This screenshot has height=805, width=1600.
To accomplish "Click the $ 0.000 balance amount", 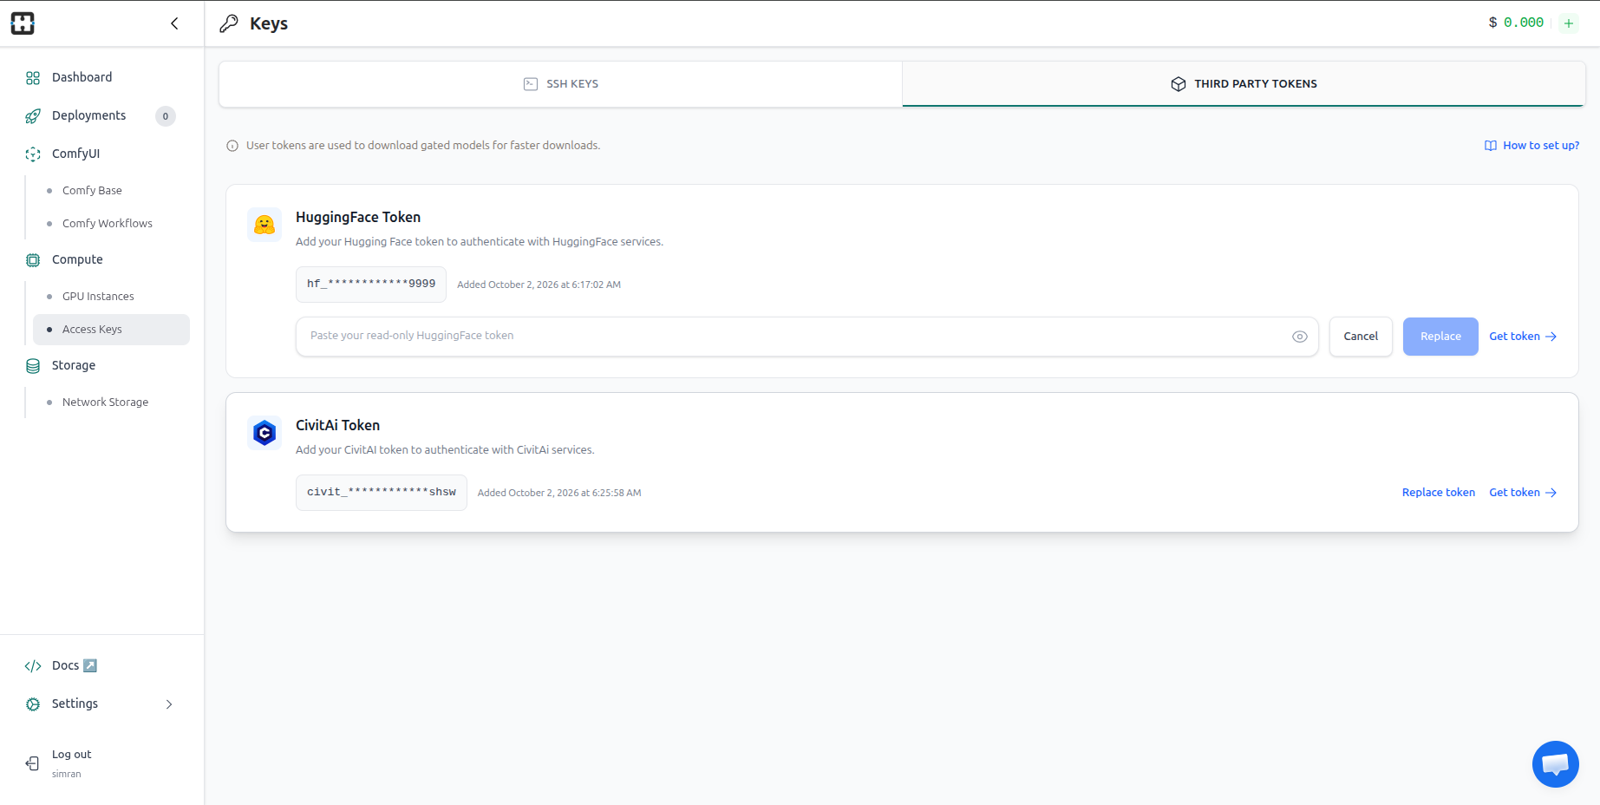I will [x=1516, y=23].
